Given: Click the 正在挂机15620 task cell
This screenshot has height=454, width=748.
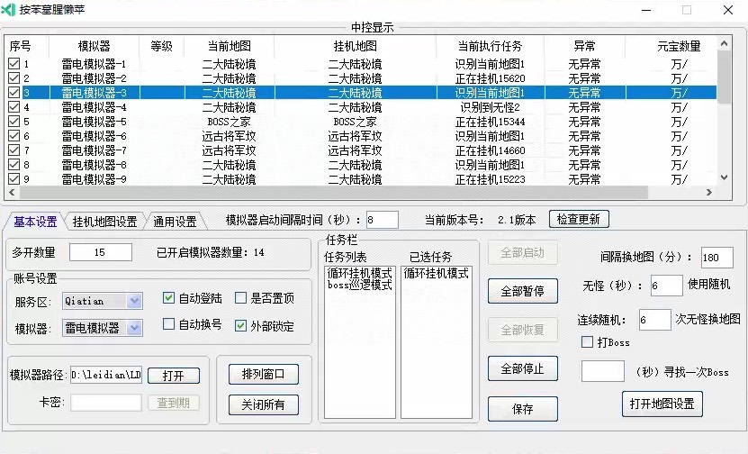Looking at the screenshot, I should [490, 77].
